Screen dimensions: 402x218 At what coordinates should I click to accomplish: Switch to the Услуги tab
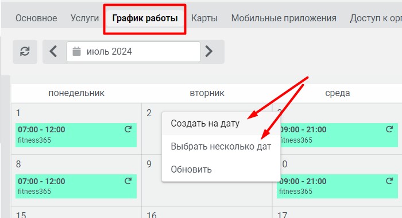pos(84,18)
